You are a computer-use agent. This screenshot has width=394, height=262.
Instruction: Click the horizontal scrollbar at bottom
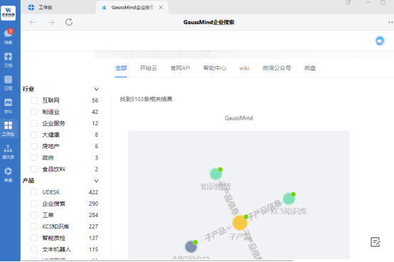[x=157, y=261]
